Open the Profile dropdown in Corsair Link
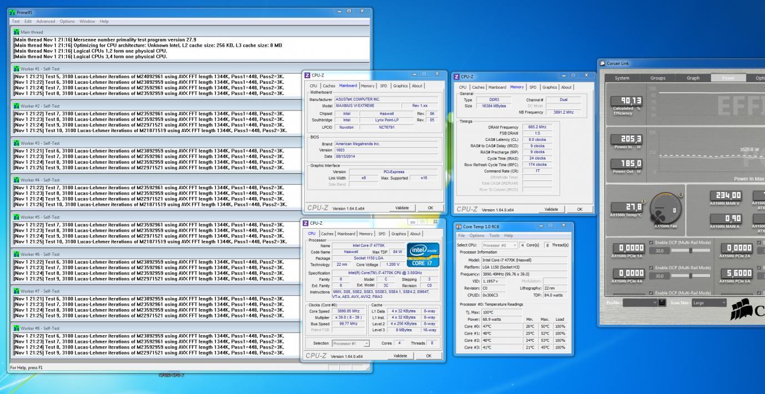 pos(640,302)
